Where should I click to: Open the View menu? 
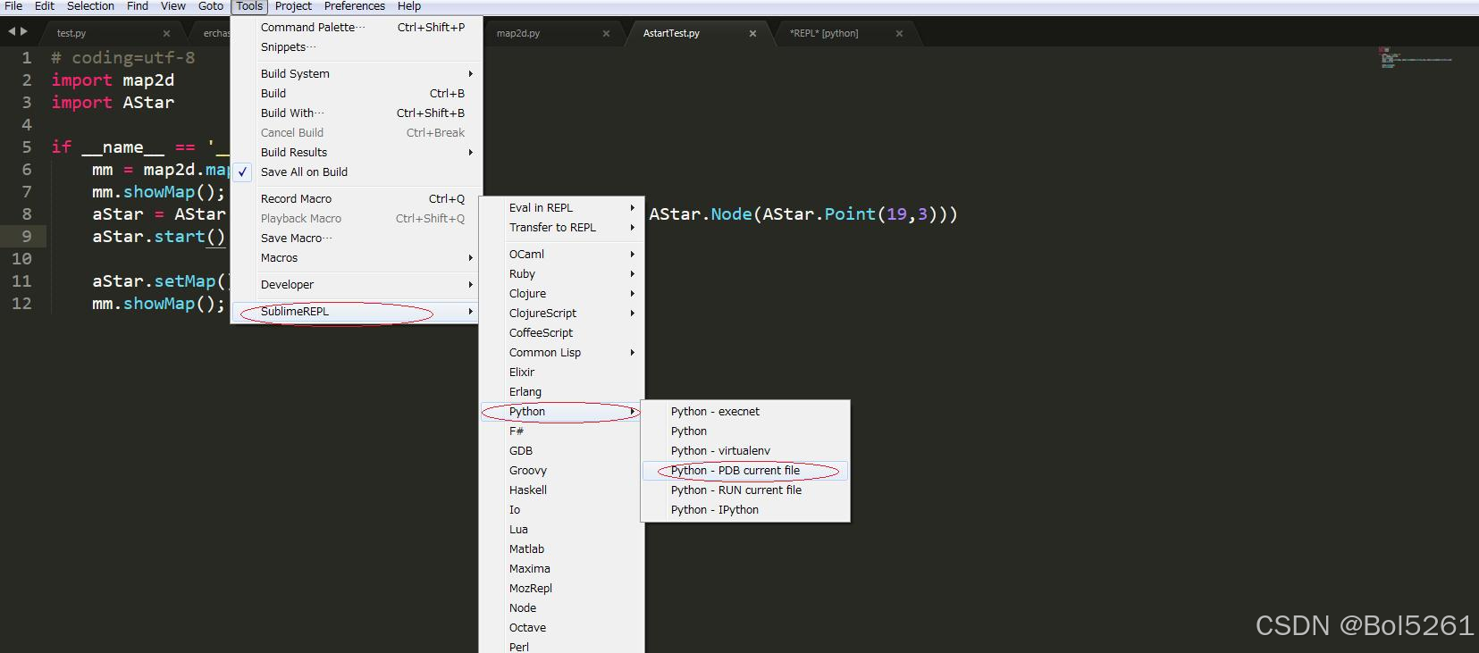tap(173, 6)
